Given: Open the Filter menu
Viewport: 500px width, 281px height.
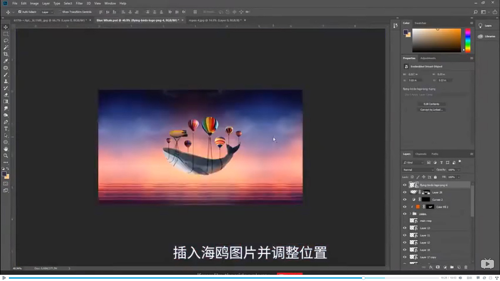Looking at the screenshot, I should coord(79,3).
